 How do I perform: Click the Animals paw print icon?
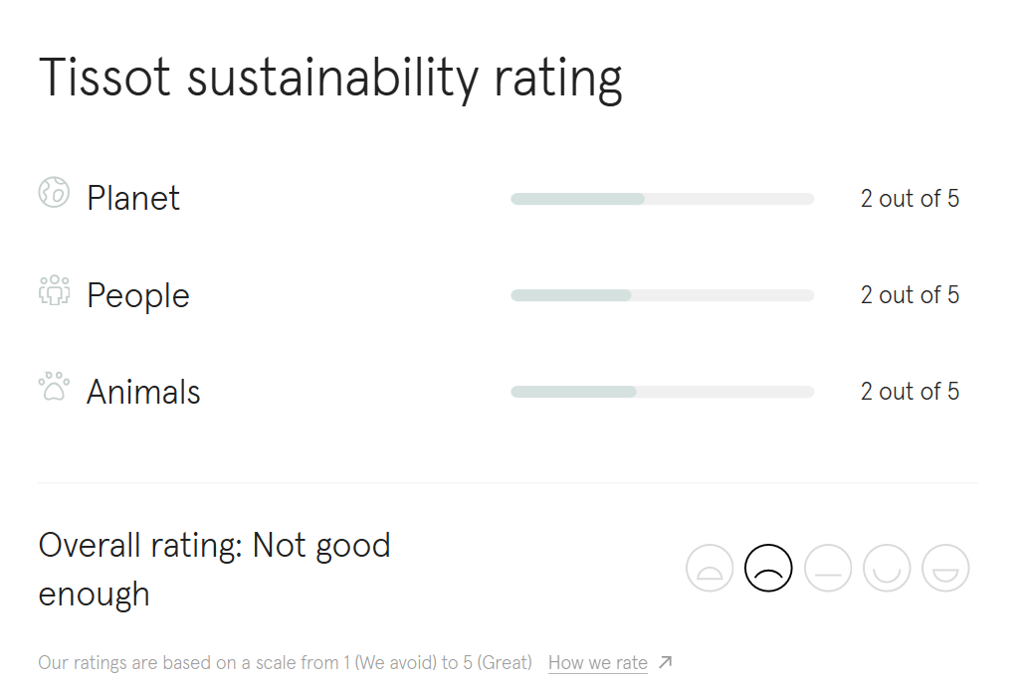(x=54, y=386)
